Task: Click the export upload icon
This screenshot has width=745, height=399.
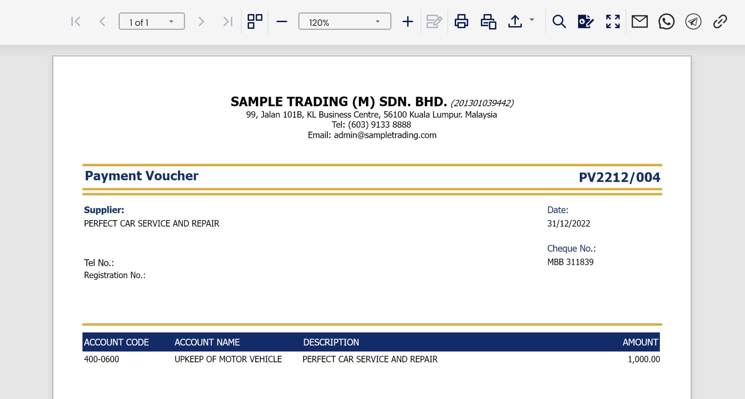Action: (x=515, y=22)
